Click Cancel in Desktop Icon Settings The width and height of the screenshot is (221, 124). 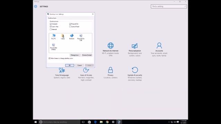79,65
